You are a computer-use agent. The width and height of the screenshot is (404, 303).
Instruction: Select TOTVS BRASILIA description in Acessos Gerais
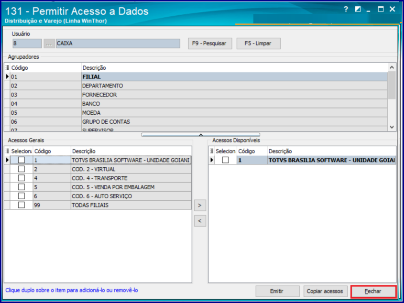coord(131,160)
